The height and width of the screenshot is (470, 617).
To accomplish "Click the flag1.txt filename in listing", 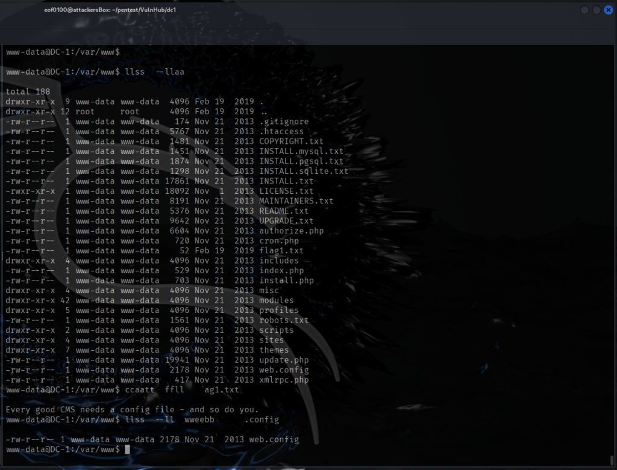I will pyautogui.click(x=281, y=250).
